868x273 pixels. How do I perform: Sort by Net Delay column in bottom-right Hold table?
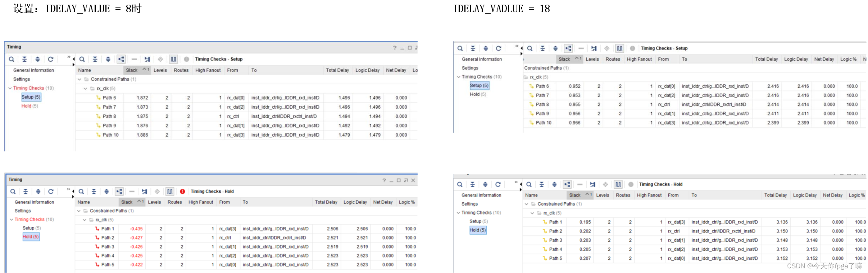(x=832, y=195)
